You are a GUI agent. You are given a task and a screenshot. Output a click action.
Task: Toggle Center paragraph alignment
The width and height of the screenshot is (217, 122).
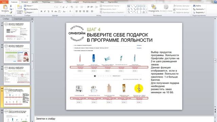(80, 11)
